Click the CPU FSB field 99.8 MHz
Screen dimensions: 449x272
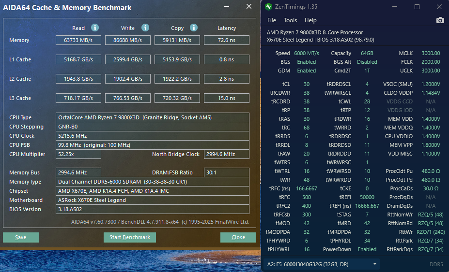(x=153, y=145)
